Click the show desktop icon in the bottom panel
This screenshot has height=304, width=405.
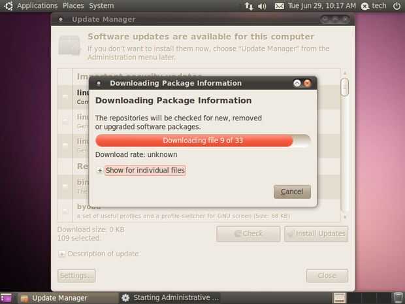coord(6,298)
